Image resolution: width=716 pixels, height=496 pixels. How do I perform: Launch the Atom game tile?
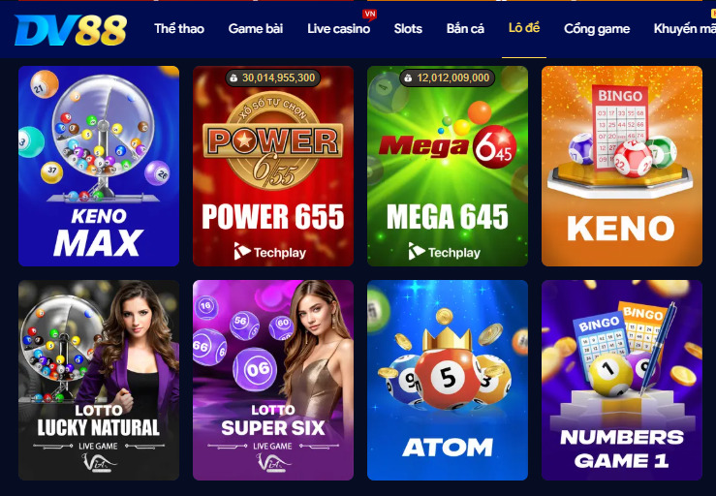pyautogui.click(x=448, y=380)
